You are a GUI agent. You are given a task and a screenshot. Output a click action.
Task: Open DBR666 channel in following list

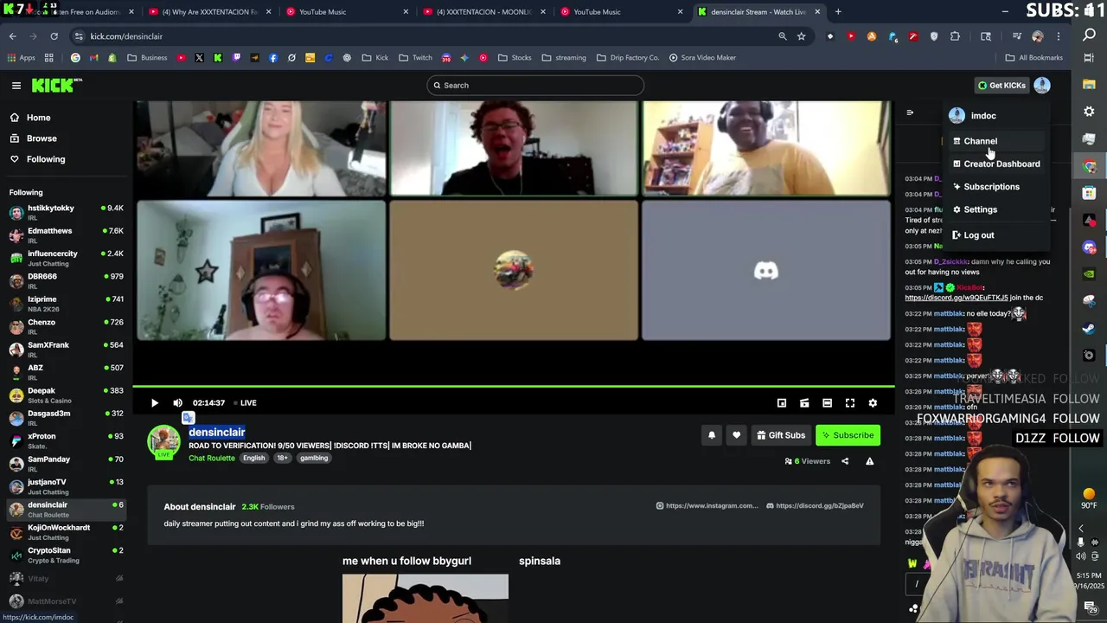point(66,280)
